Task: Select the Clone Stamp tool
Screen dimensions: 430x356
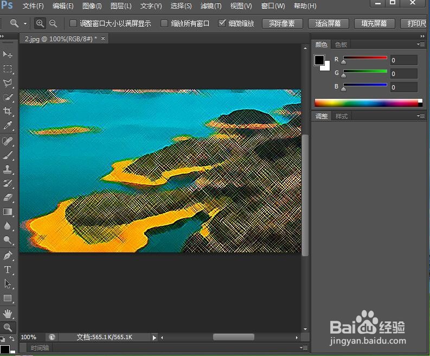Action: click(x=8, y=169)
